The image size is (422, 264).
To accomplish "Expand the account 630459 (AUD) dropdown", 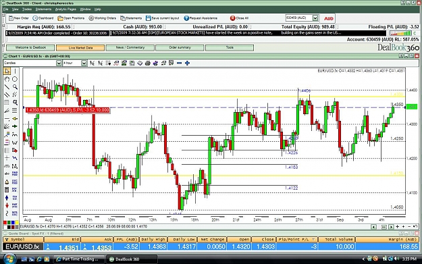I will coord(315,18).
